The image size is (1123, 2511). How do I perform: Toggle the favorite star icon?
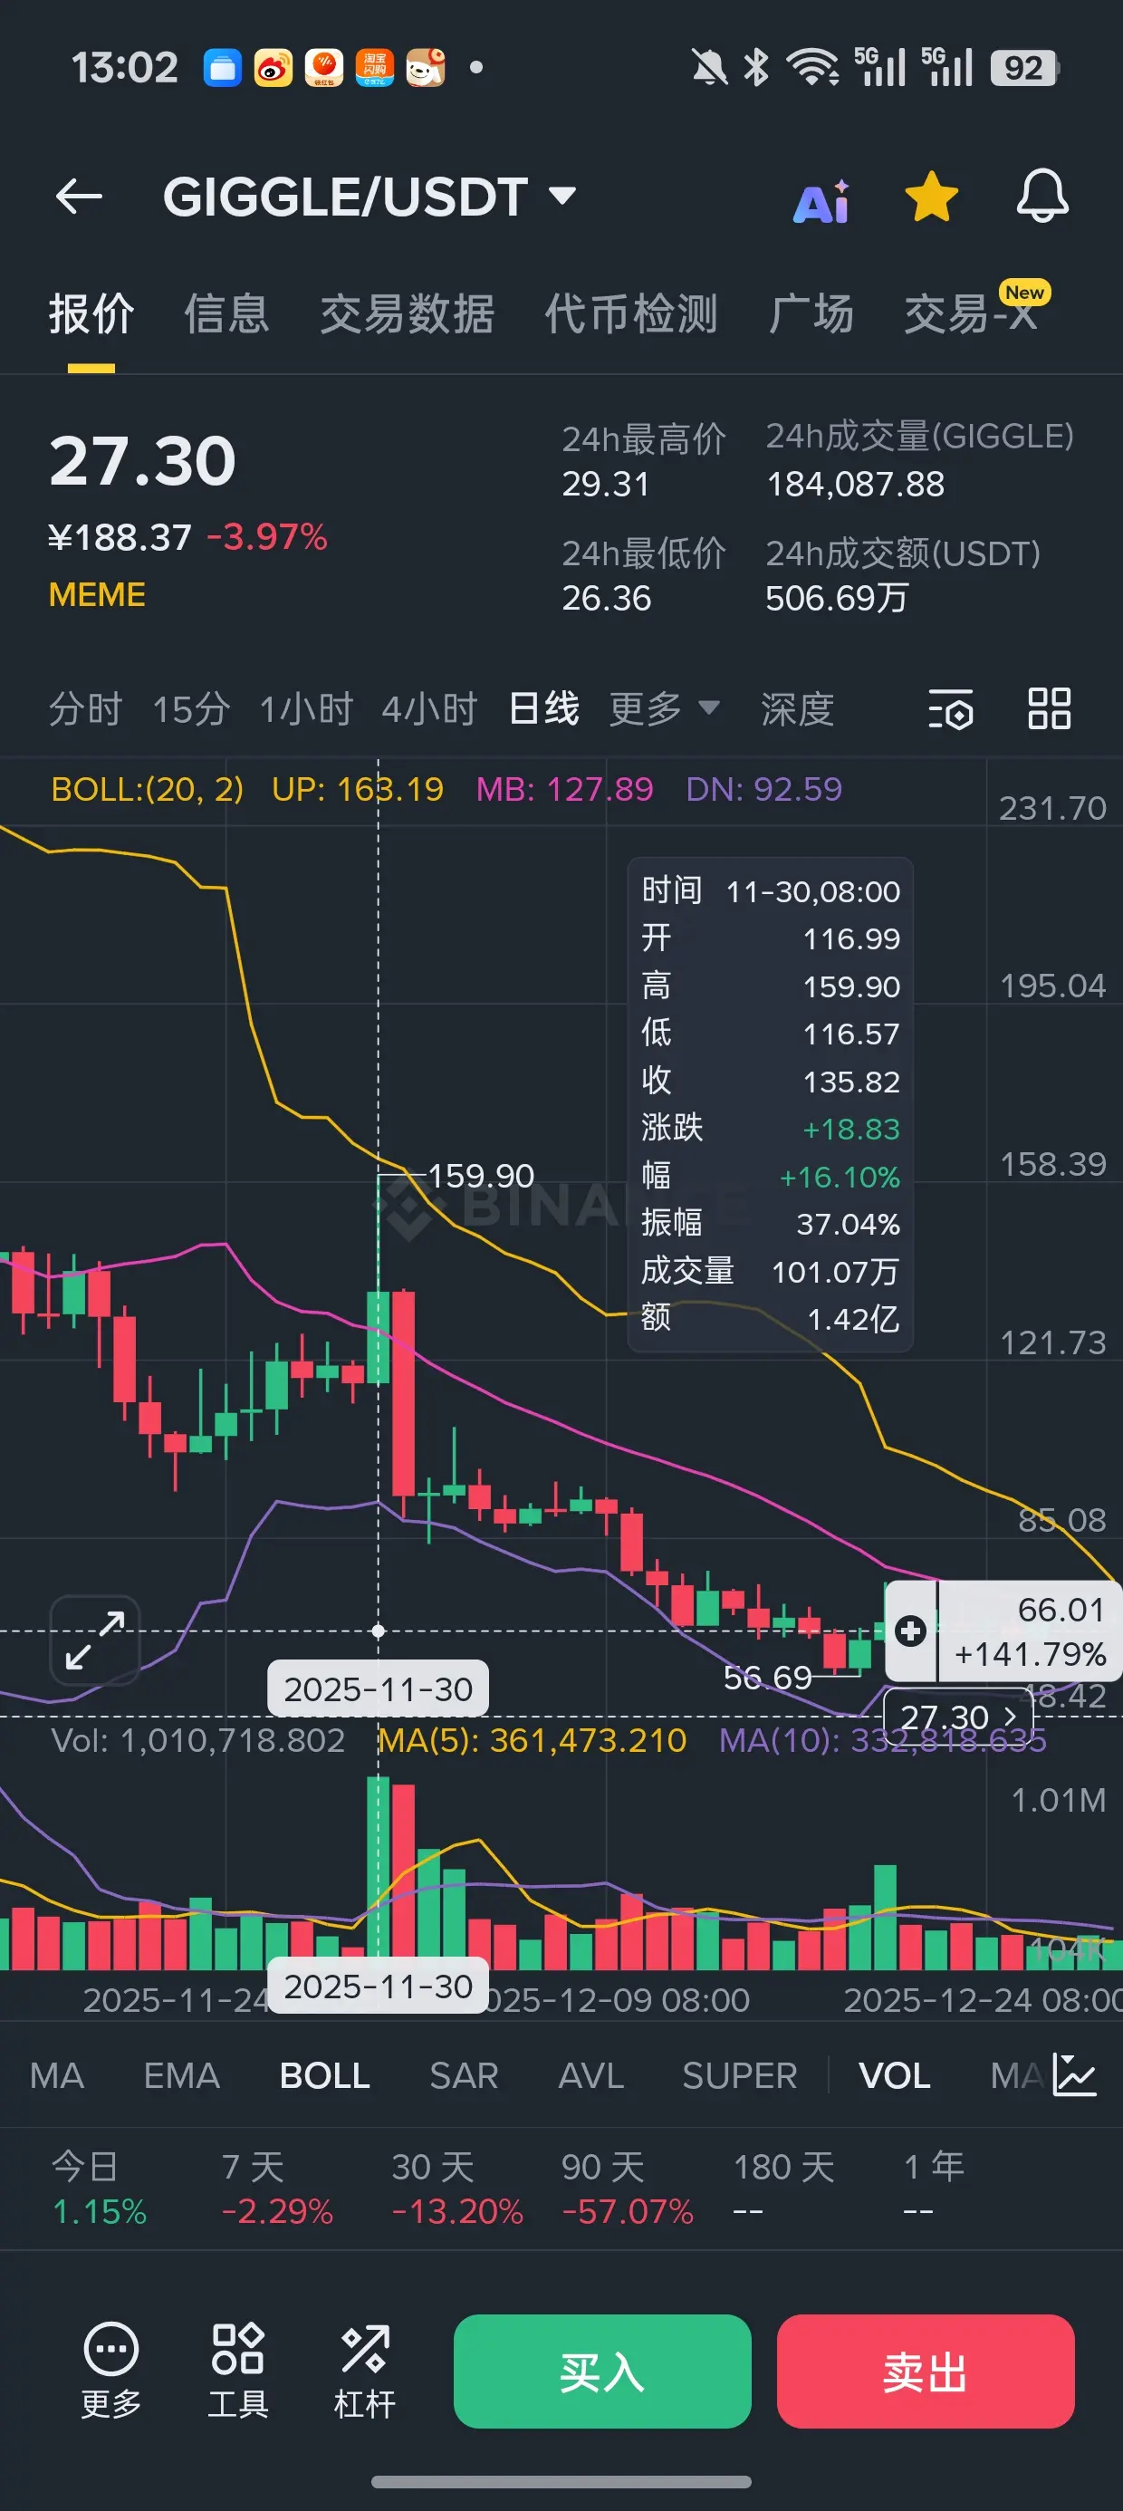click(931, 197)
